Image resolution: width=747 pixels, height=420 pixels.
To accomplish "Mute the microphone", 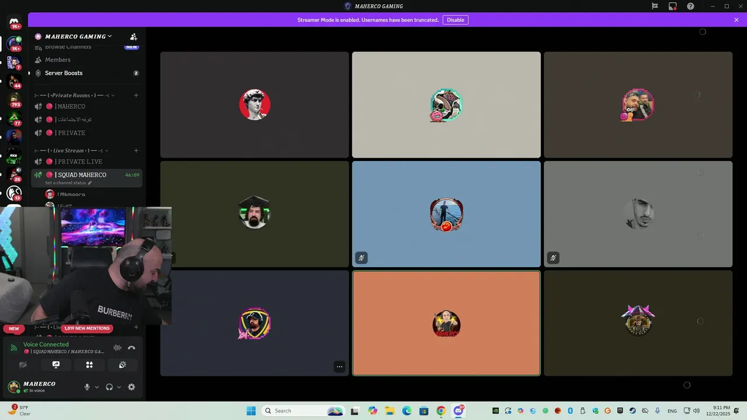I will [88, 387].
